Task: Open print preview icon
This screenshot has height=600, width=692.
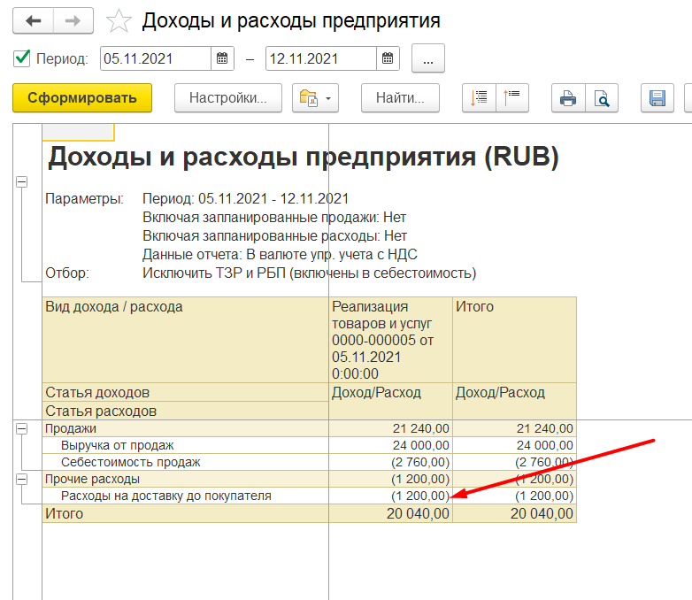Action: (x=602, y=97)
